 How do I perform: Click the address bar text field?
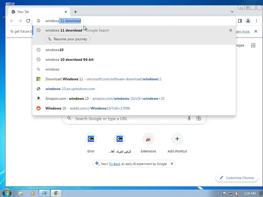click(134, 21)
